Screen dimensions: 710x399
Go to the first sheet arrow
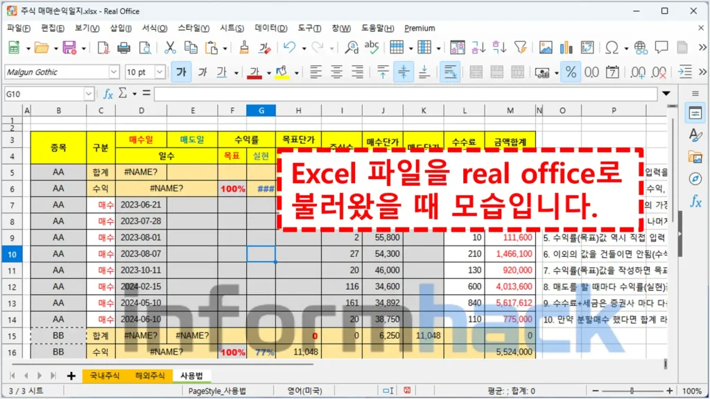(x=12, y=375)
